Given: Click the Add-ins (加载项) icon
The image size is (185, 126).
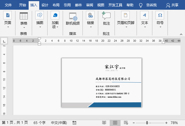Looking at the screenshot, I should click(x=55, y=15).
